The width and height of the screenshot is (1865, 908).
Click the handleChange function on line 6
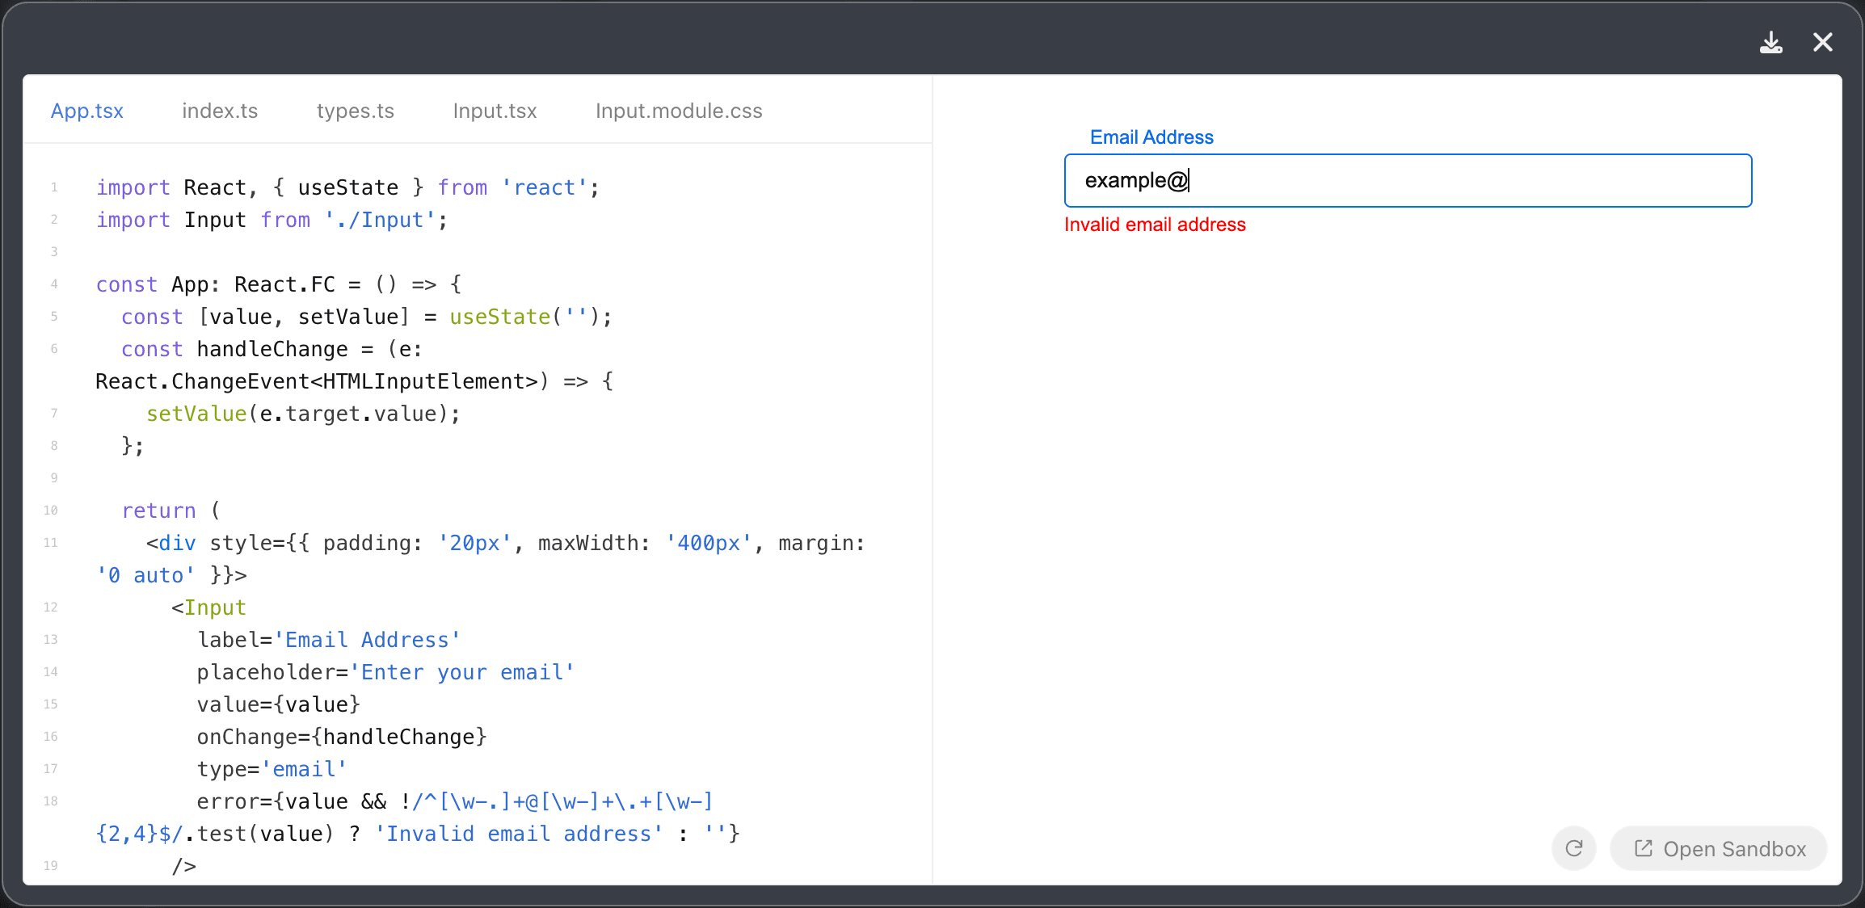273,348
